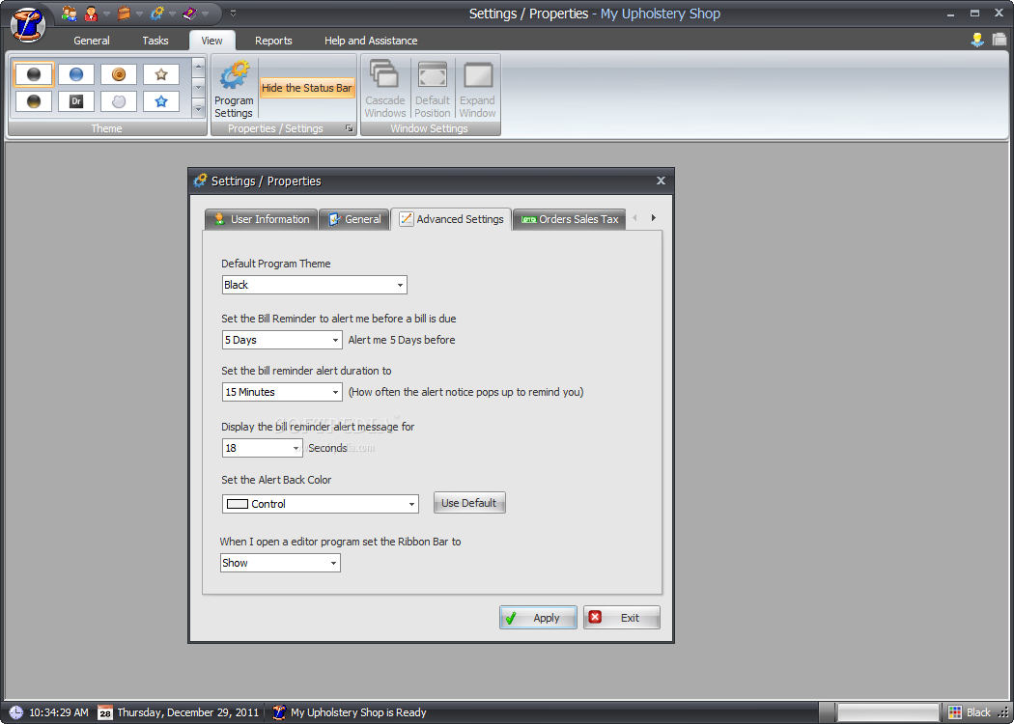Screen dimensions: 1014x724
Task: Switch to the dialog's General tab
Action: (354, 219)
